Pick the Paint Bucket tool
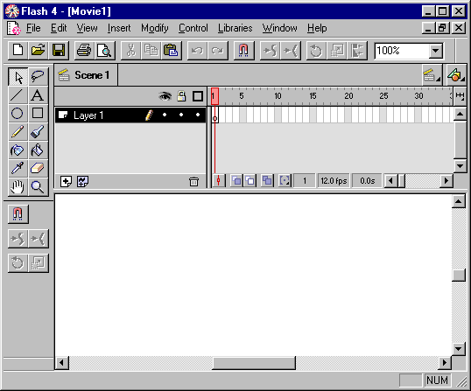 pos(38,150)
